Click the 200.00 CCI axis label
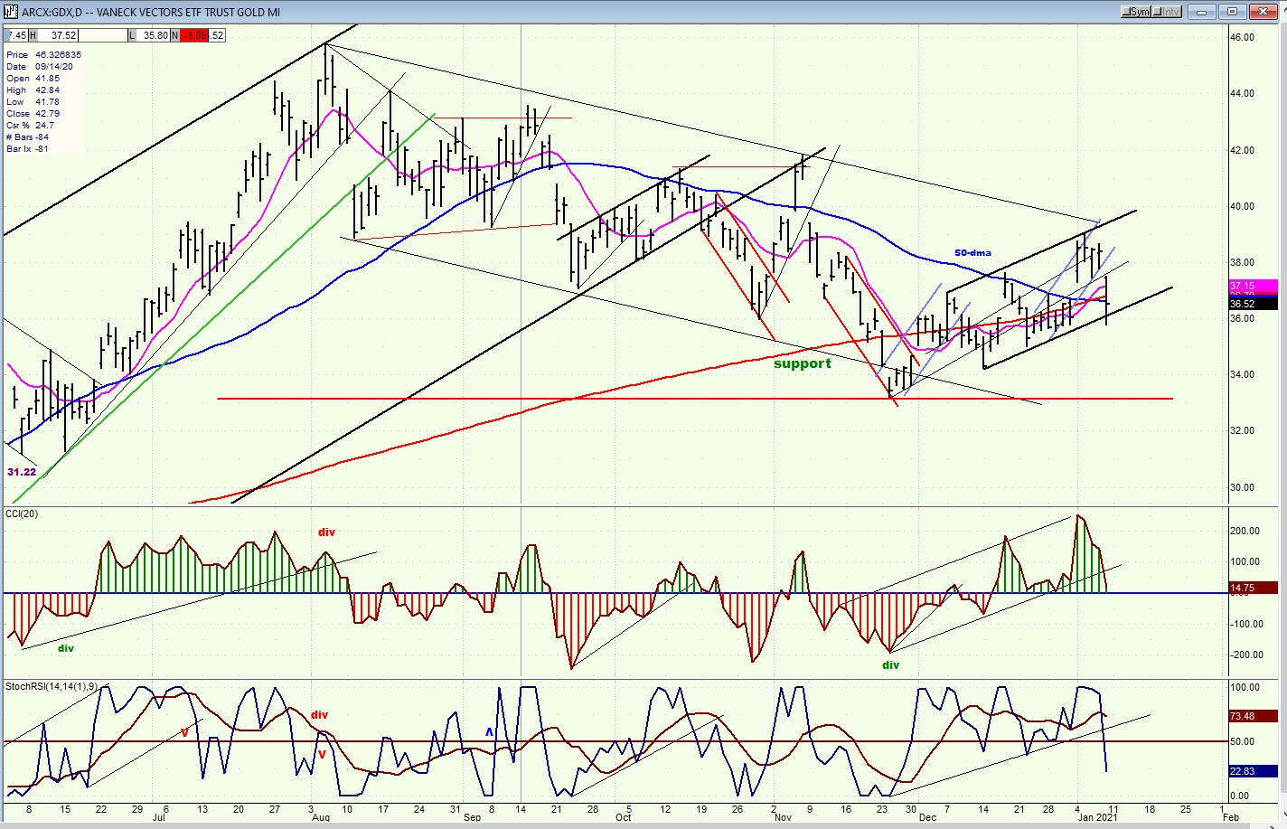 pyautogui.click(x=1245, y=531)
